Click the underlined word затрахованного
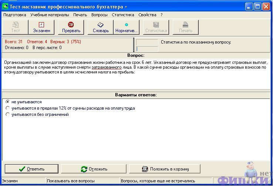Viewport: 273px width, 186px height. click(107, 68)
